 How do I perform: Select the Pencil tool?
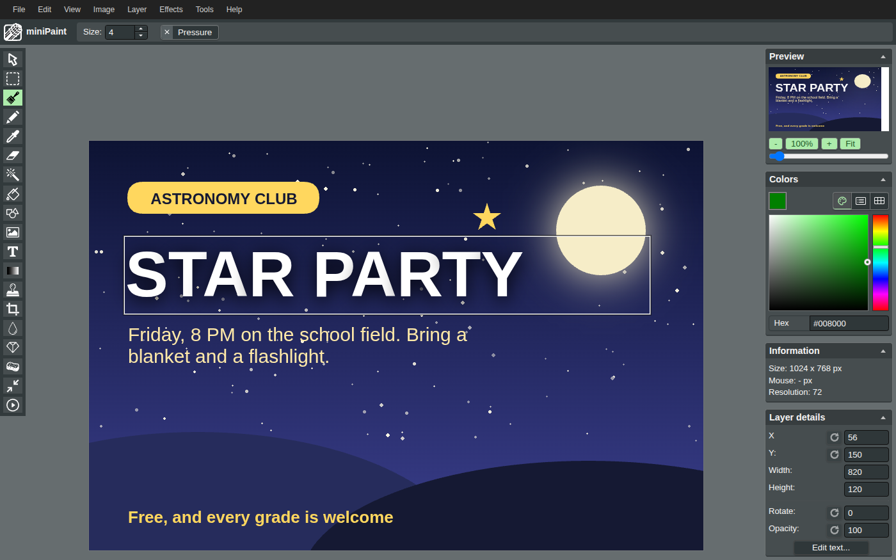(13, 117)
